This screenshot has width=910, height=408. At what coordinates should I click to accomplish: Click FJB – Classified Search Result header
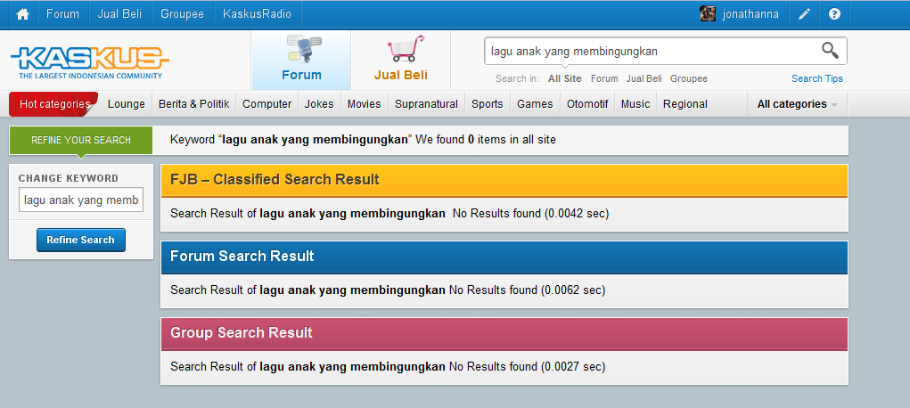[x=504, y=180]
